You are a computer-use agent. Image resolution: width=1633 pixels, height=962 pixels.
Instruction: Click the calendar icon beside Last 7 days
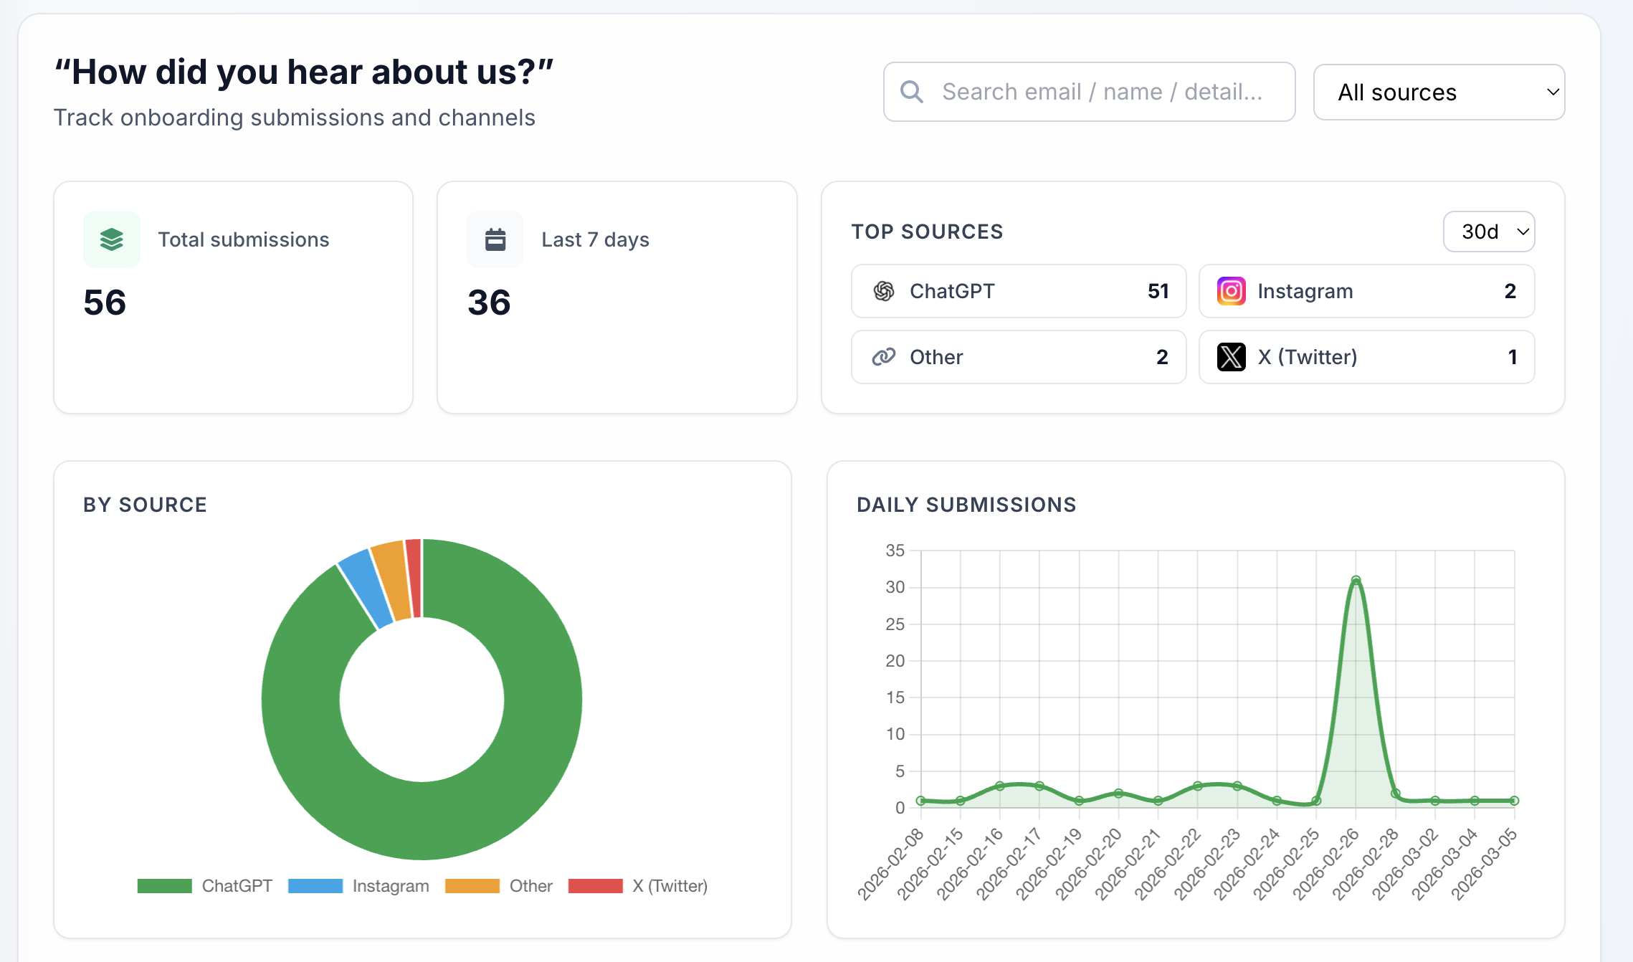click(495, 239)
